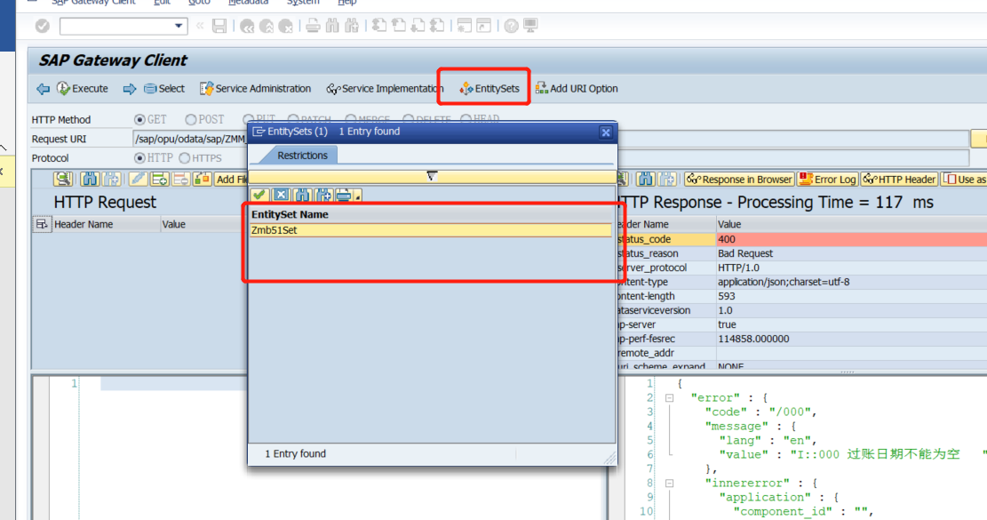Click the Help question mark icon
The width and height of the screenshot is (987, 520).
click(x=511, y=26)
